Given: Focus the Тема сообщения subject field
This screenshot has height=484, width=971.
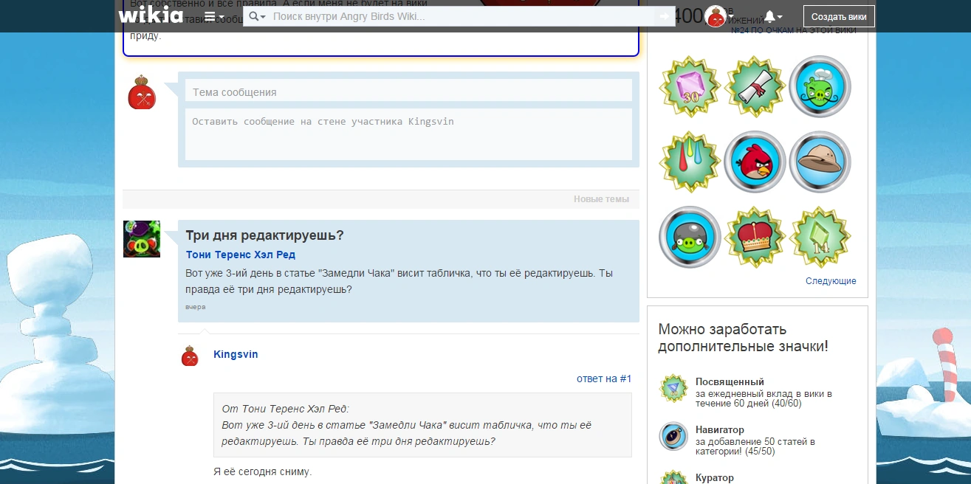Looking at the screenshot, I should click(408, 91).
